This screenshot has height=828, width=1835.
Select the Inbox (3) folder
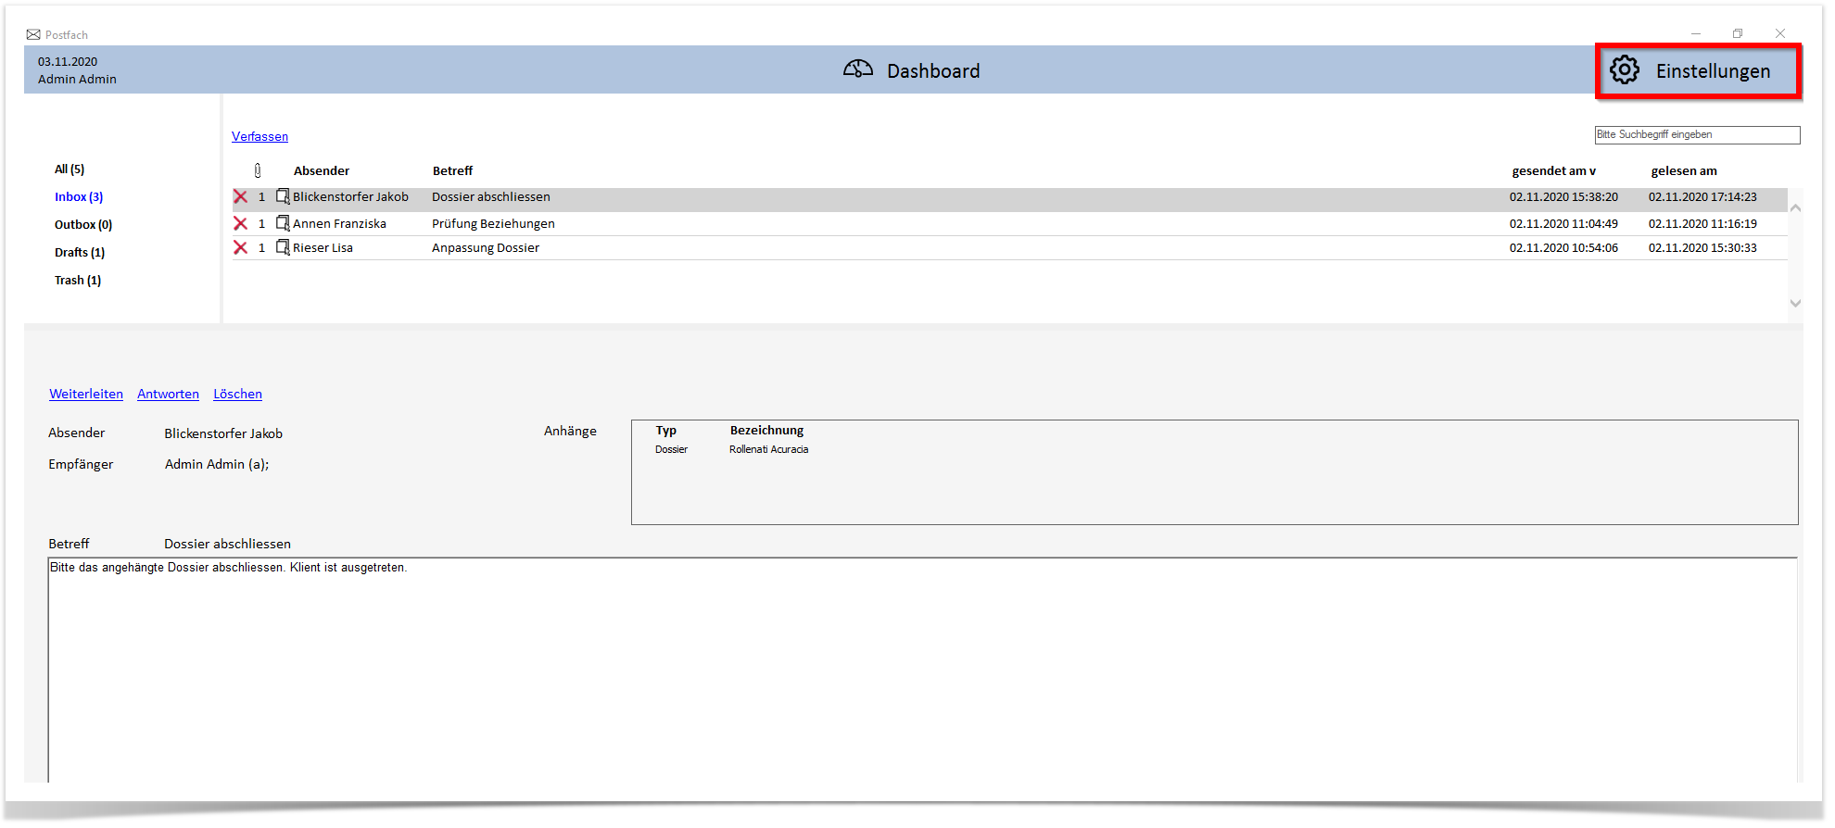[79, 197]
